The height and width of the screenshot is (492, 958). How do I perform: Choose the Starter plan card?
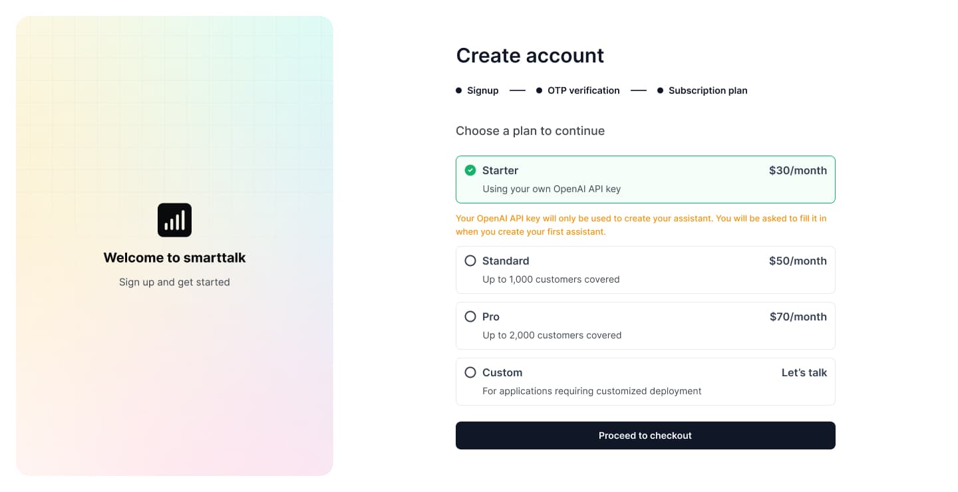645,180
